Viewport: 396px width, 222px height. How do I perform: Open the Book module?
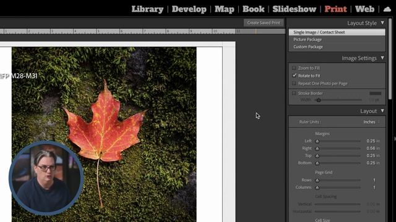tap(253, 9)
